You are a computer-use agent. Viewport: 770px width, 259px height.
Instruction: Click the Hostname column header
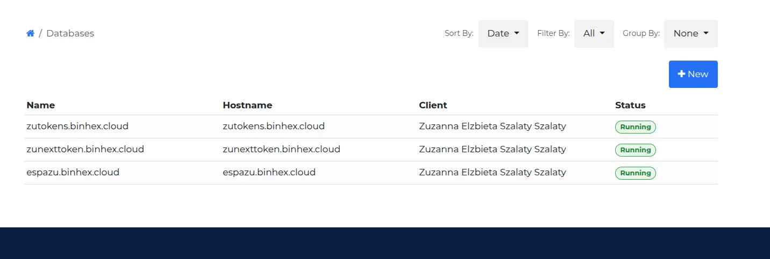247,105
